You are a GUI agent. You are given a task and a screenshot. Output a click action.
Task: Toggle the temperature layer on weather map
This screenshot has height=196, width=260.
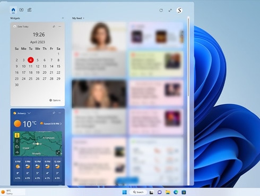point(17,135)
